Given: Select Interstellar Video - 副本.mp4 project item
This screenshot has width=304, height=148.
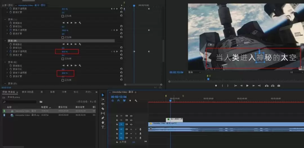Looking at the screenshot, I should [27, 115].
